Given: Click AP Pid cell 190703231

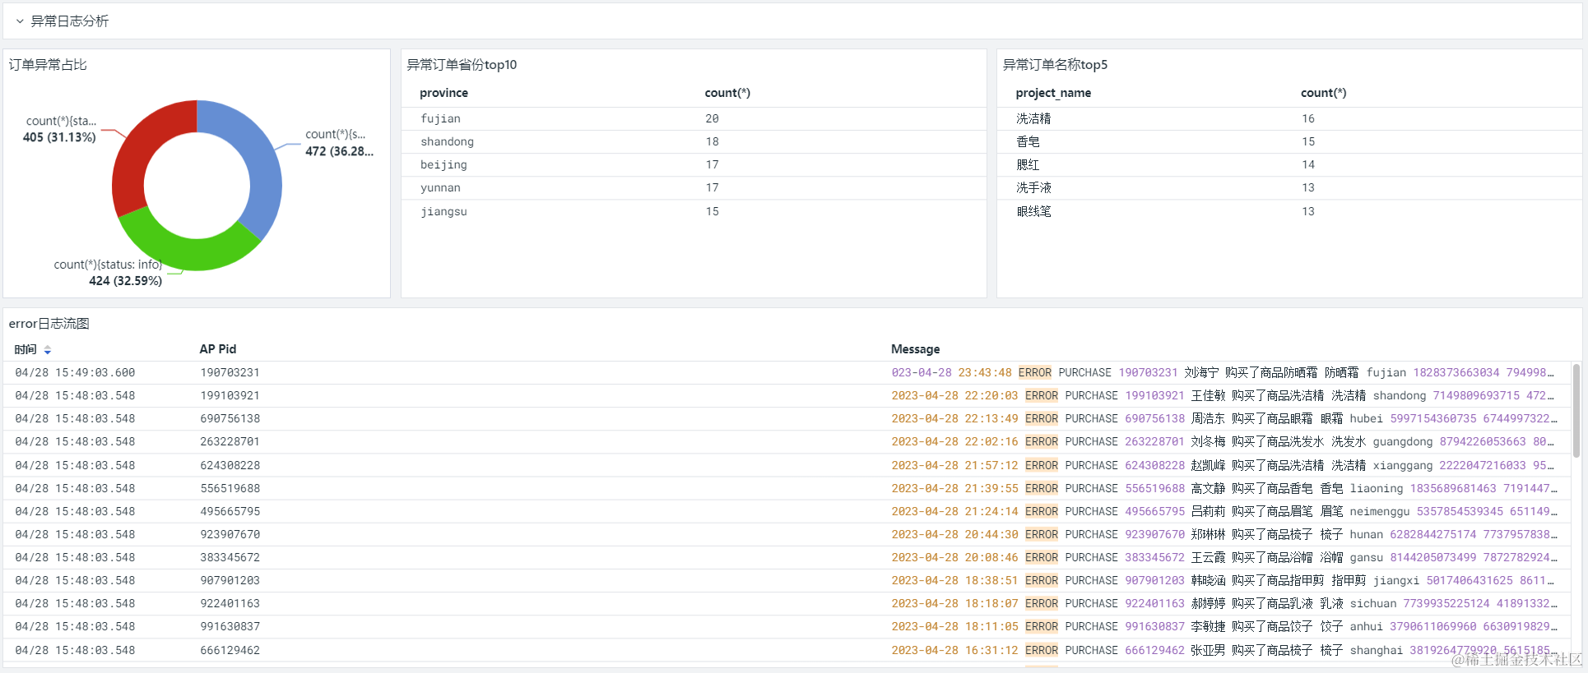Looking at the screenshot, I should [230, 372].
